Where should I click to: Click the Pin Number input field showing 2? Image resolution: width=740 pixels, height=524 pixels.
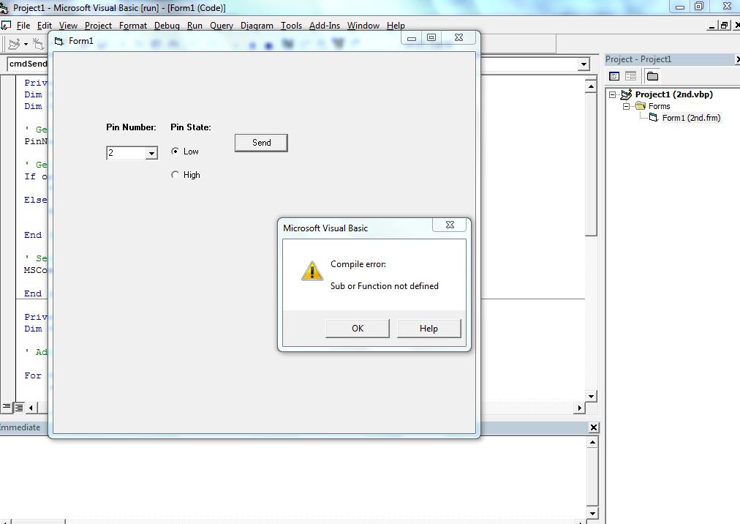click(x=127, y=153)
